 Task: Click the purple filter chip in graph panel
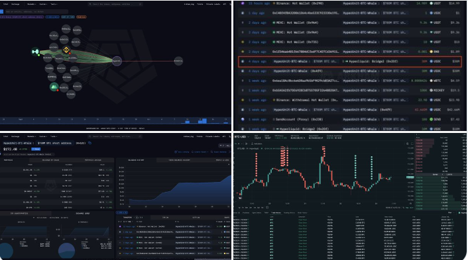point(22,17)
